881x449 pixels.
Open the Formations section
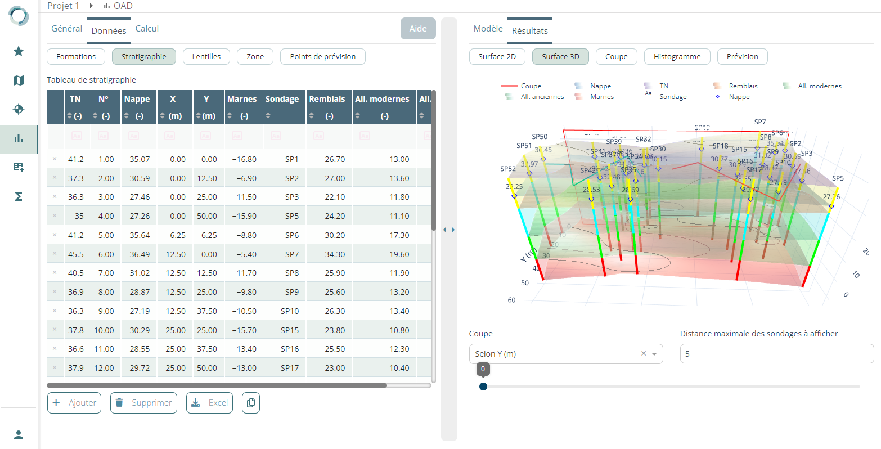click(76, 57)
